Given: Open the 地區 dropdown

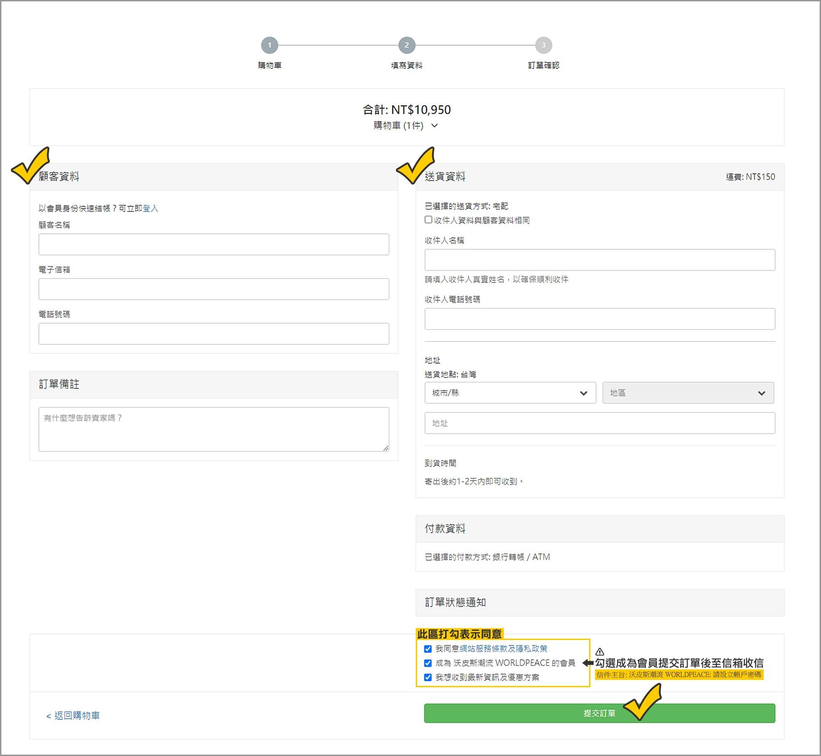Looking at the screenshot, I should pyautogui.click(x=688, y=393).
